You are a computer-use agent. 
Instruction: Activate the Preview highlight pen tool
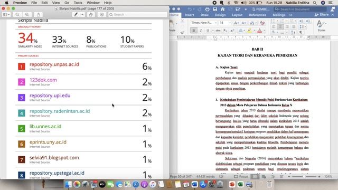tap(76, 14)
